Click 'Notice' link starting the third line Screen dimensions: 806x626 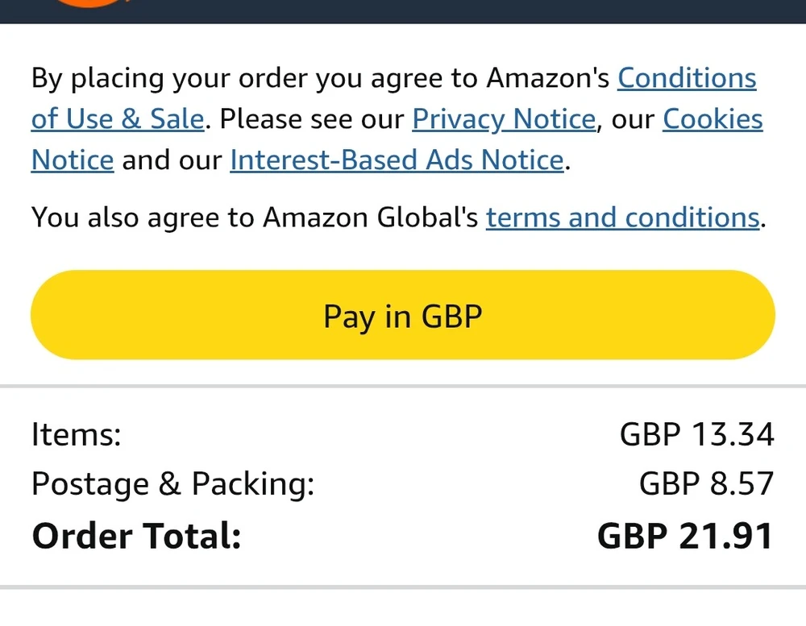pyautogui.click(x=73, y=160)
